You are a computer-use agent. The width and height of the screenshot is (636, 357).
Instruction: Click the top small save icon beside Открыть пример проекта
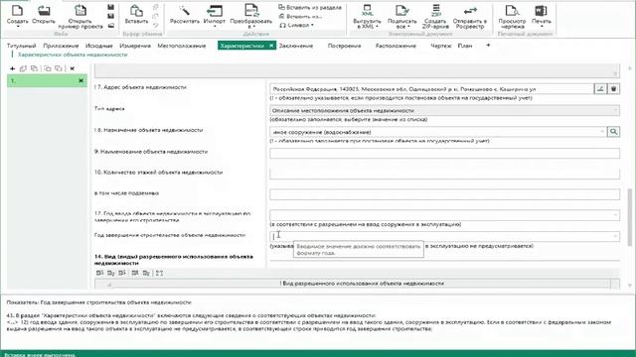110,7
